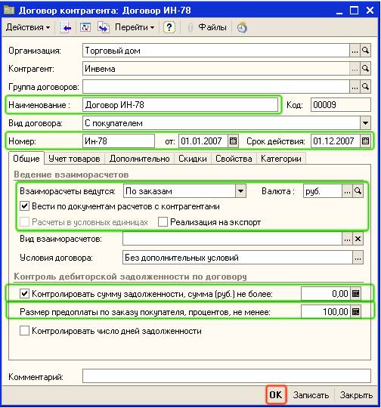Click the Комментарий input field

pos(227,376)
